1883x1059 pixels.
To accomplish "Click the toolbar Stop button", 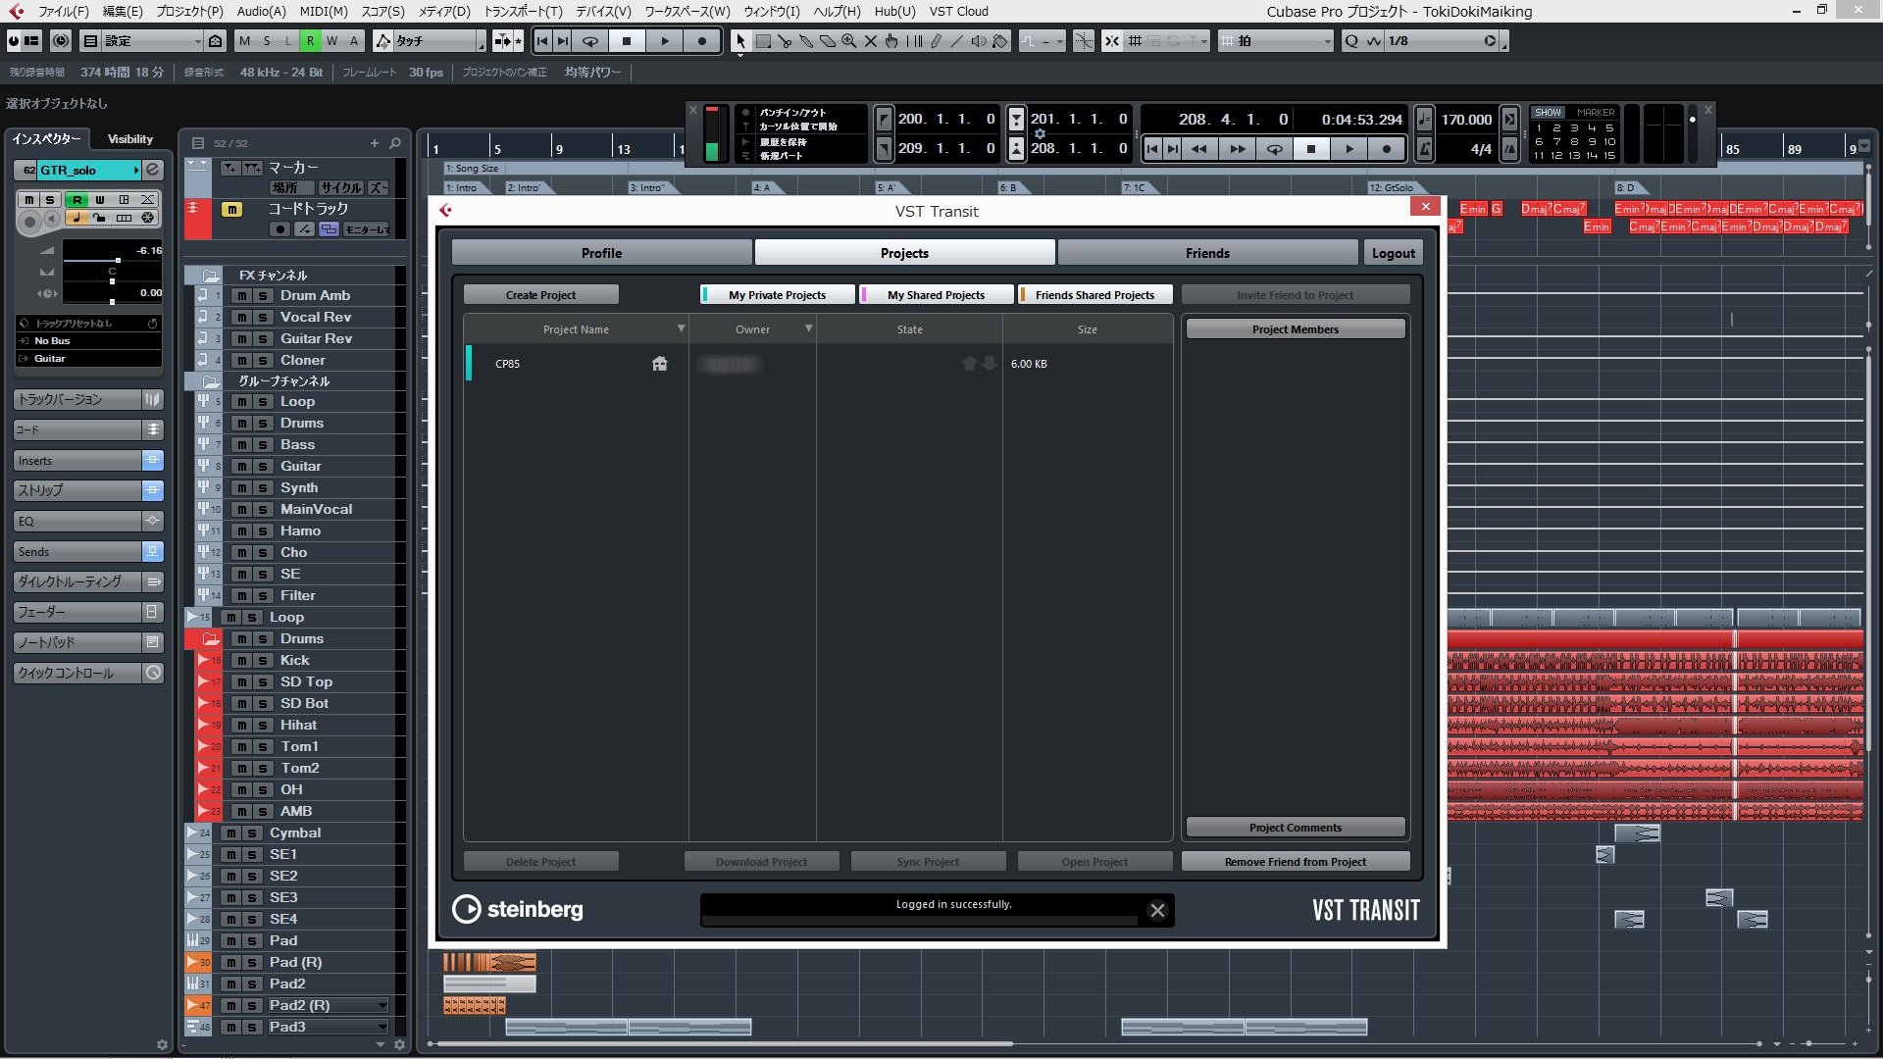I will tap(627, 41).
